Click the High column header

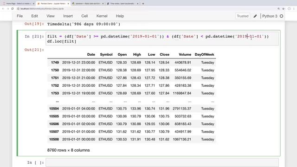click(137, 55)
